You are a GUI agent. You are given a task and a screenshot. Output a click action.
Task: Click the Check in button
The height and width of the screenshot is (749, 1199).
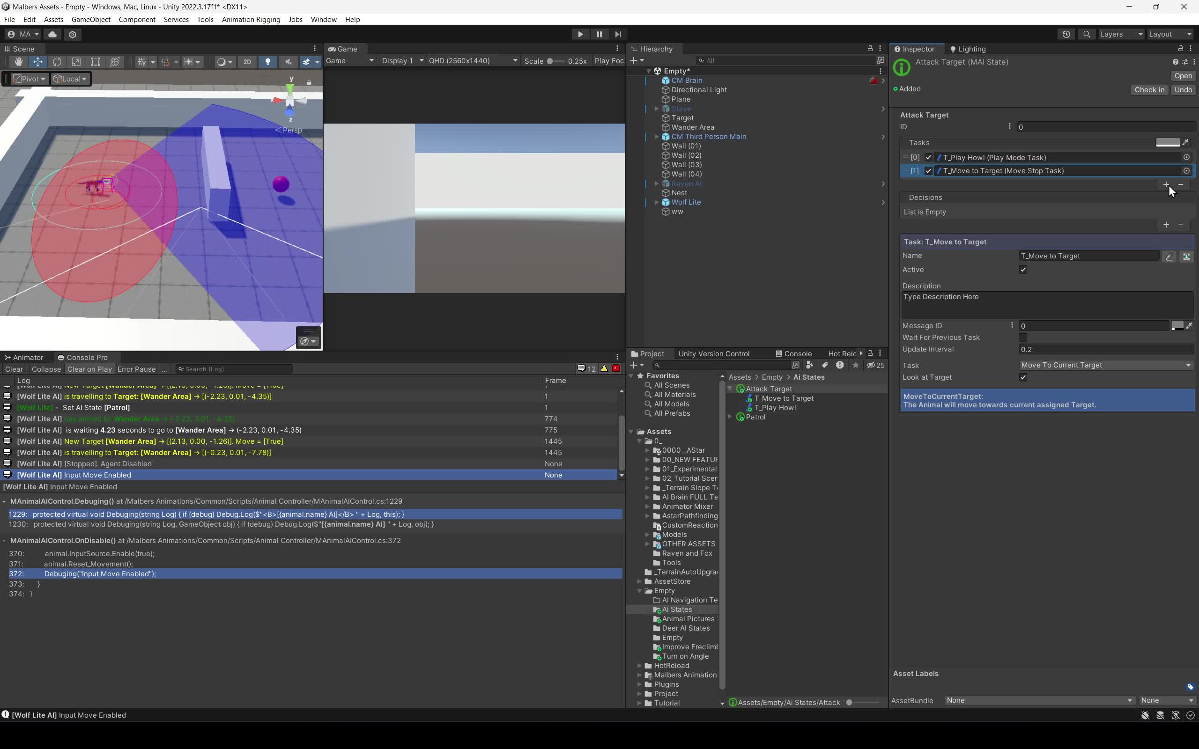(x=1149, y=90)
